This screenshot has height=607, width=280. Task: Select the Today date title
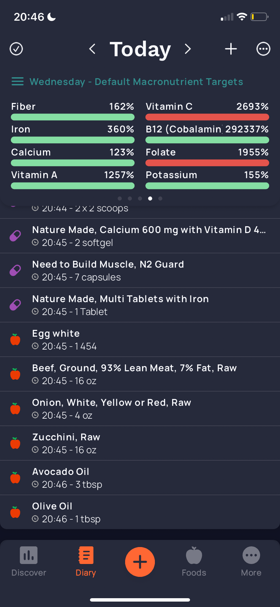point(140,49)
